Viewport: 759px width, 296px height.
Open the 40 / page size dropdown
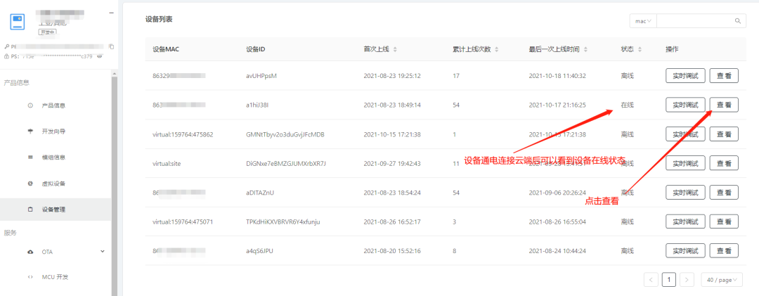(x=722, y=280)
